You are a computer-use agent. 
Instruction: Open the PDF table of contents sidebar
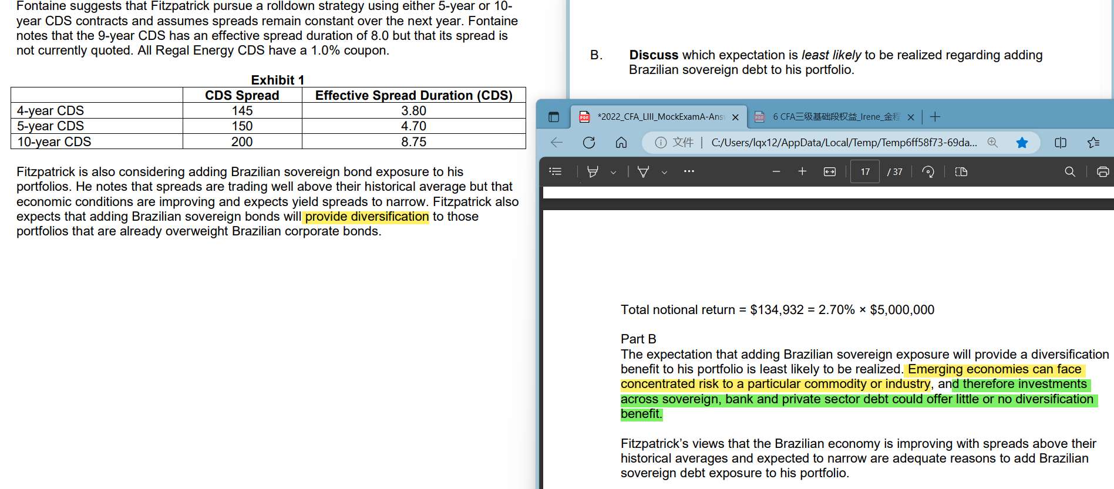click(x=555, y=171)
